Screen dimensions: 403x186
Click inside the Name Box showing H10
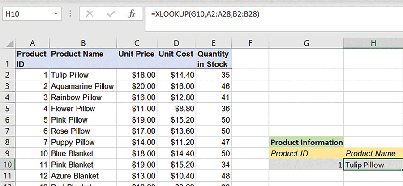click(27, 14)
